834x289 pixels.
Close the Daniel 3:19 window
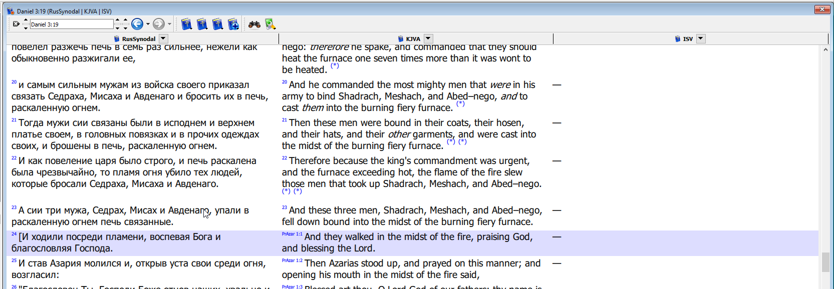pyautogui.click(x=822, y=9)
